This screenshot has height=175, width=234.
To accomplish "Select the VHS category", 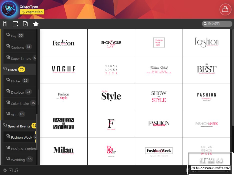I will pyautogui.click(x=19, y=114).
